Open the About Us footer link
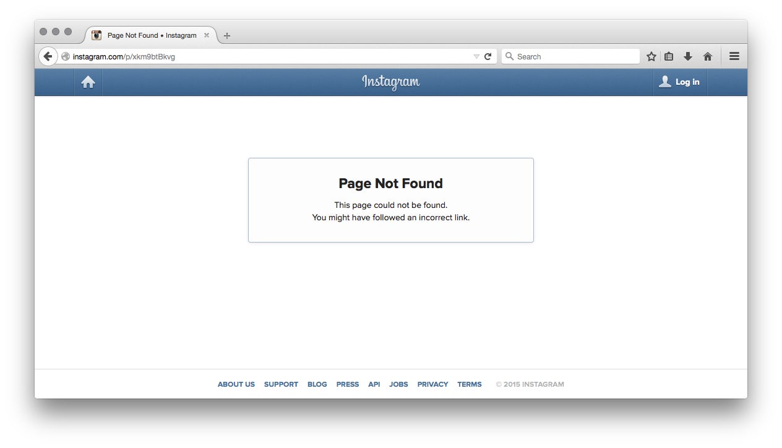Screen dimensions: 782x448 236,384
